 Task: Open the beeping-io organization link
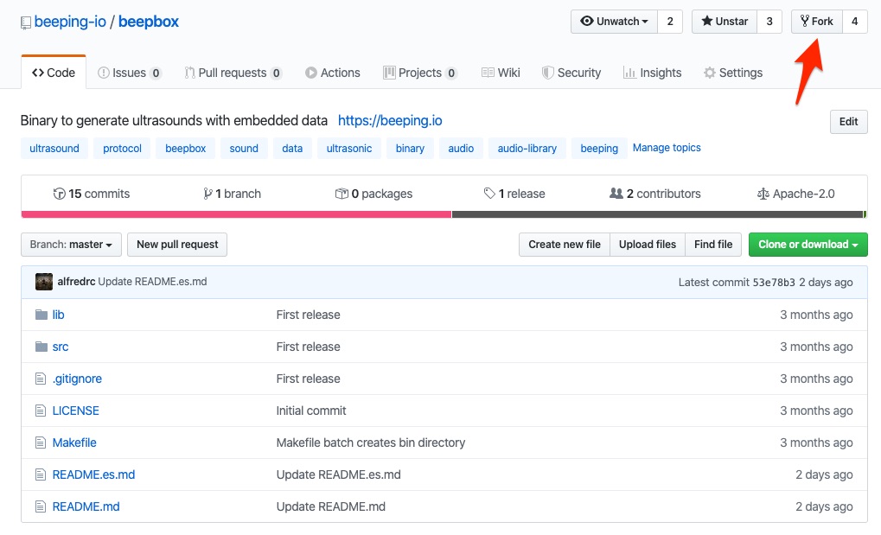pos(70,22)
